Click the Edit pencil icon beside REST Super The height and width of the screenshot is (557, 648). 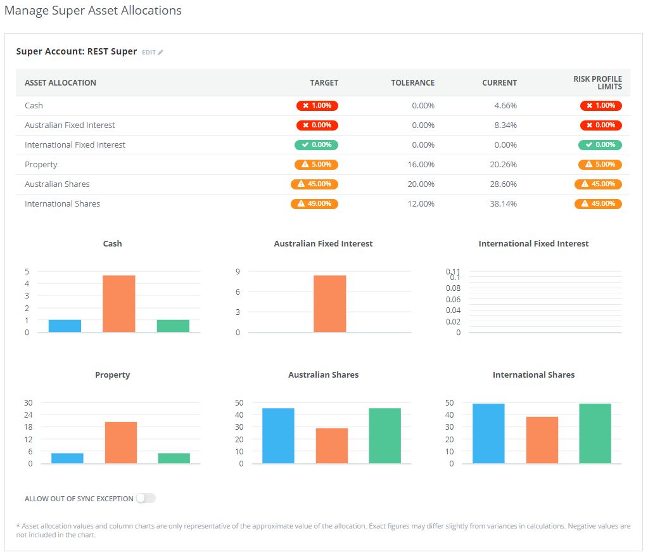160,53
